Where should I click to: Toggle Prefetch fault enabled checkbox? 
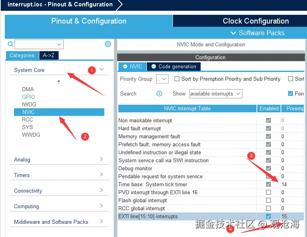[268, 144]
